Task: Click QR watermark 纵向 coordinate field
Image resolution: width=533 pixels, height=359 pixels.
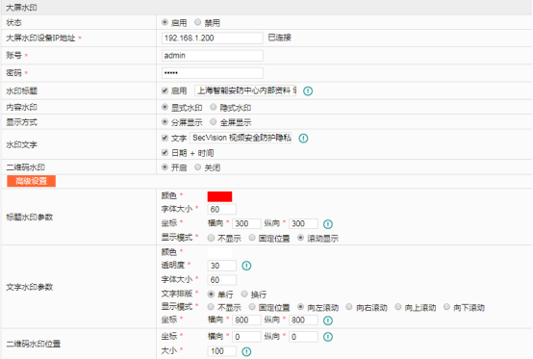Action: (x=304, y=337)
